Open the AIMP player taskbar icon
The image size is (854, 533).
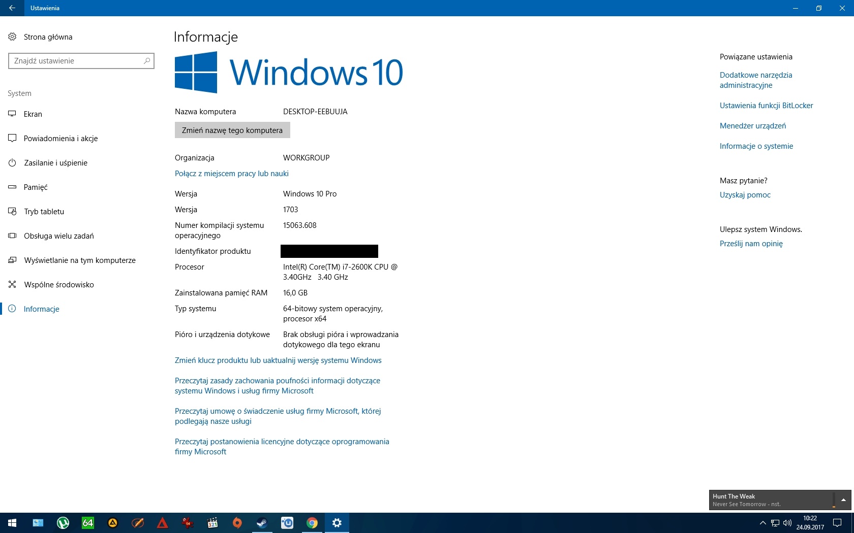pos(113,523)
